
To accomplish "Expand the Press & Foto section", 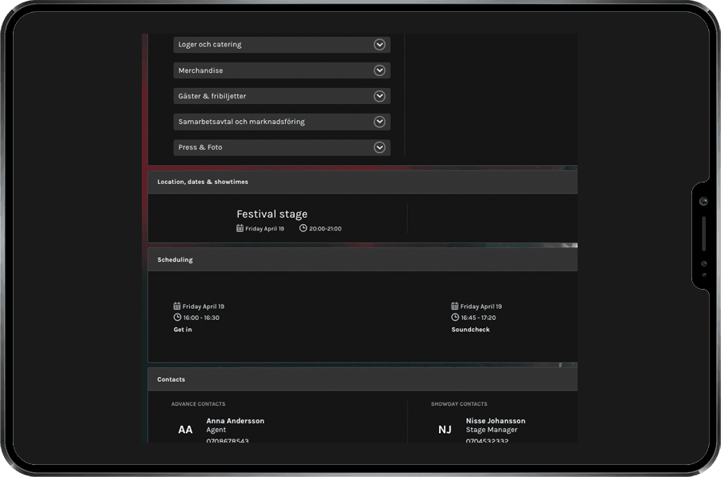I will (x=380, y=147).
